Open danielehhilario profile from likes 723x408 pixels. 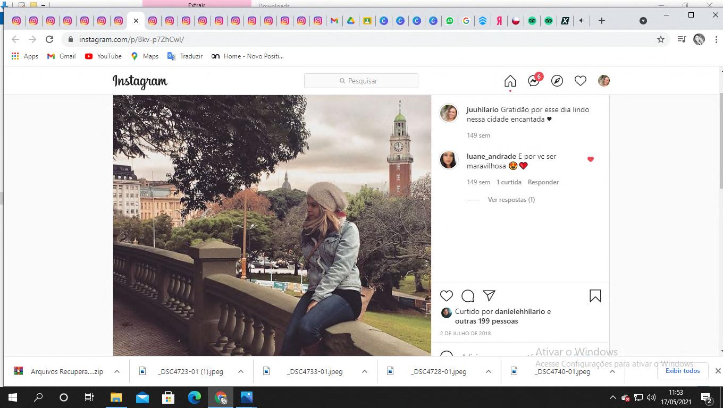tap(520, 311)
